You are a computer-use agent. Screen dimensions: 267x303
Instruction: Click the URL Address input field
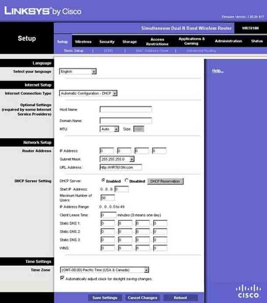tap(121, 168)
